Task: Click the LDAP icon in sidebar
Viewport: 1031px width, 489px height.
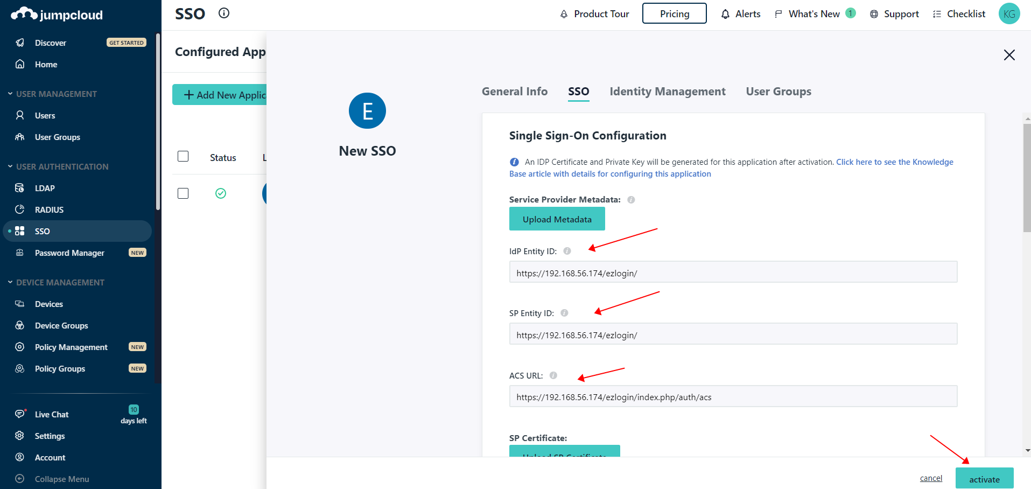Action: click(x=20, y=188)
